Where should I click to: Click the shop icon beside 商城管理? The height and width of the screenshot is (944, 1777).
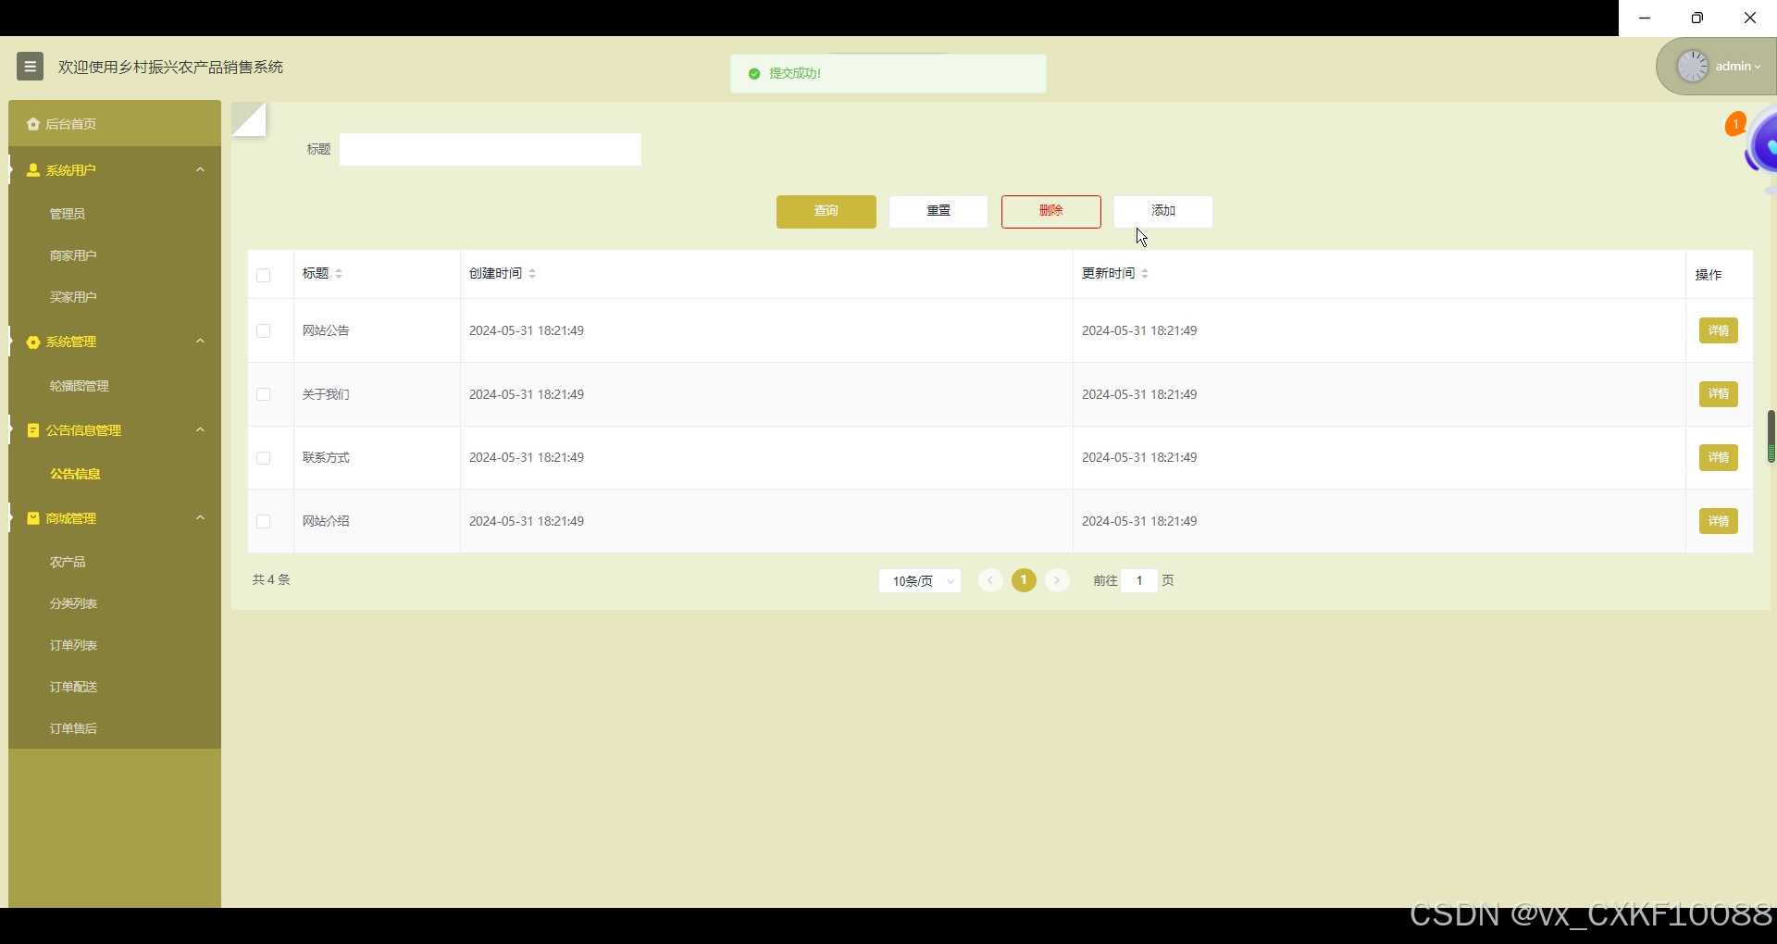[33, 518]
